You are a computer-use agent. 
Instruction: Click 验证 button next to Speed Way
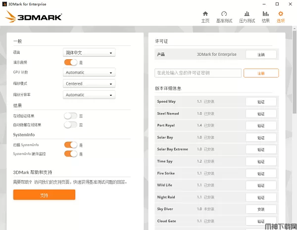(261, 102)
